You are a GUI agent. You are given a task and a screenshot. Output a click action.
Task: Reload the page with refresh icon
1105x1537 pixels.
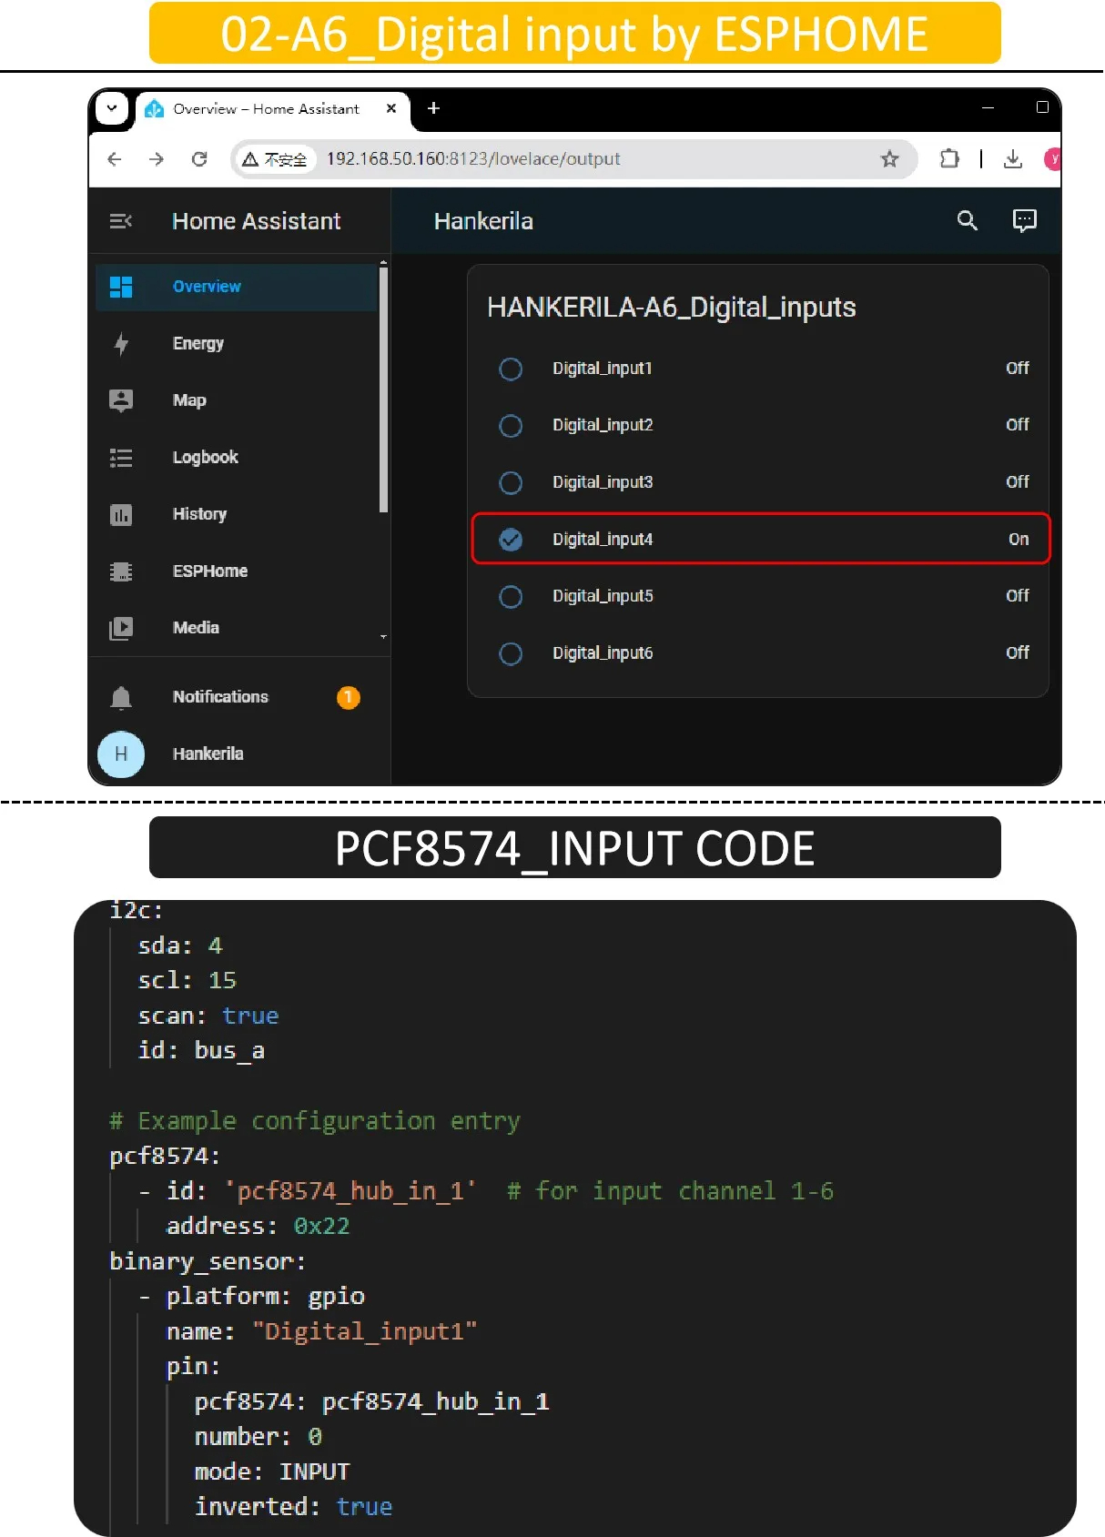point(199,159)
